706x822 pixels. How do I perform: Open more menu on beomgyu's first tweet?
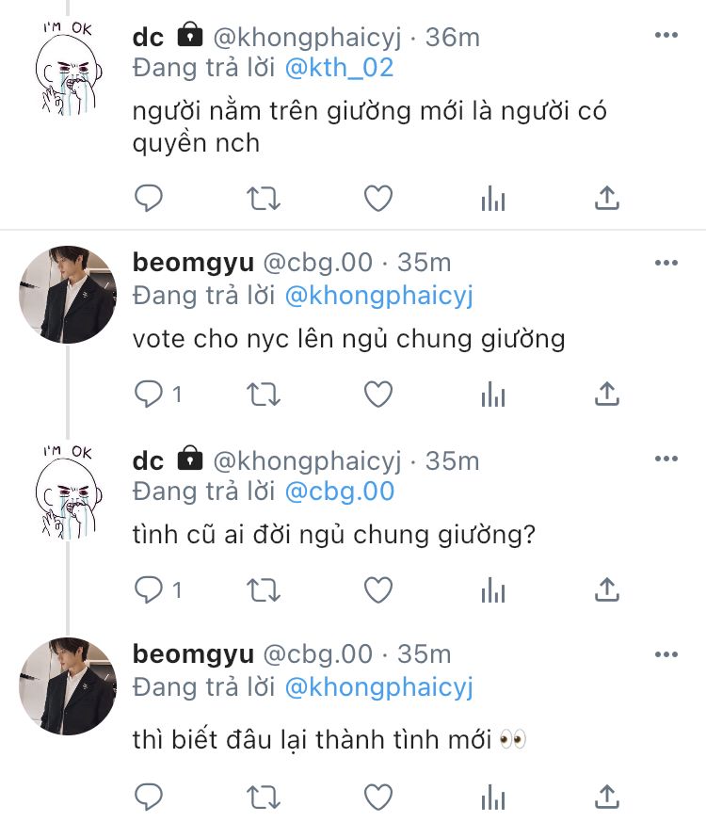[666, 263]
